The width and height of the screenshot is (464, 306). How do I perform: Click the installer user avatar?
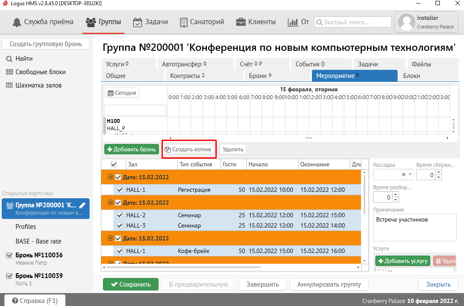(x=406, y=22)
